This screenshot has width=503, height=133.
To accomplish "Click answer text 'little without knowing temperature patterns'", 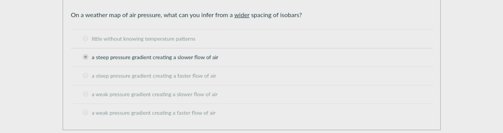I will click(x=143, y=39).
